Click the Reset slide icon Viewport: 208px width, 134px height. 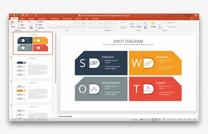click(37, 25)
